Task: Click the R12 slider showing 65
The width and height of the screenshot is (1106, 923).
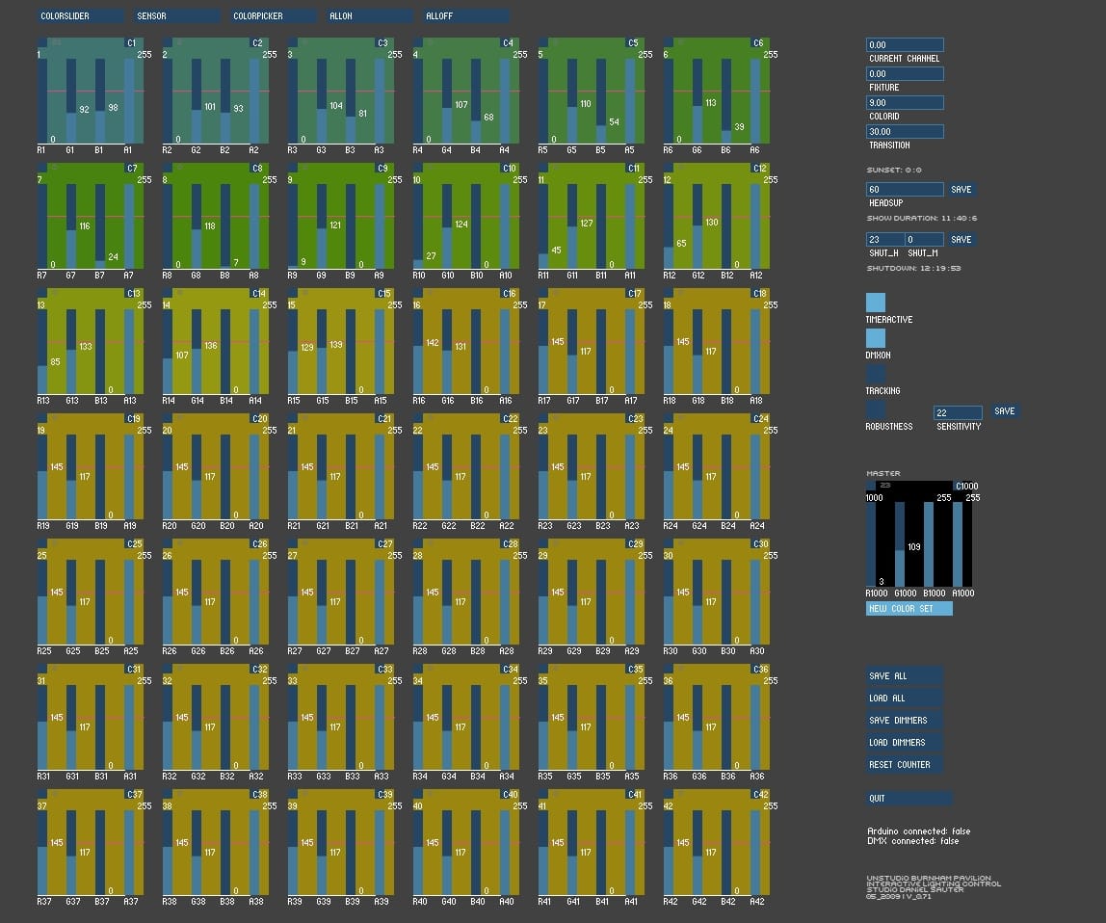Action: 668,225
